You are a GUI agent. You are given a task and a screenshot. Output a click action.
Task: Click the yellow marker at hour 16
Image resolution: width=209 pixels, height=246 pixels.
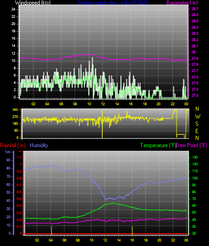132,231
